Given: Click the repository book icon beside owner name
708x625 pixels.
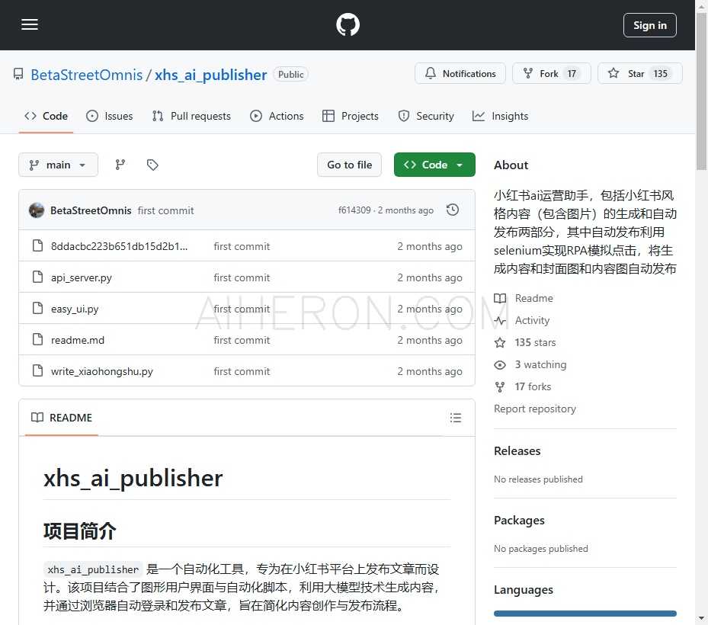Looking at the screenshot, I should click(x=18, y=74).
